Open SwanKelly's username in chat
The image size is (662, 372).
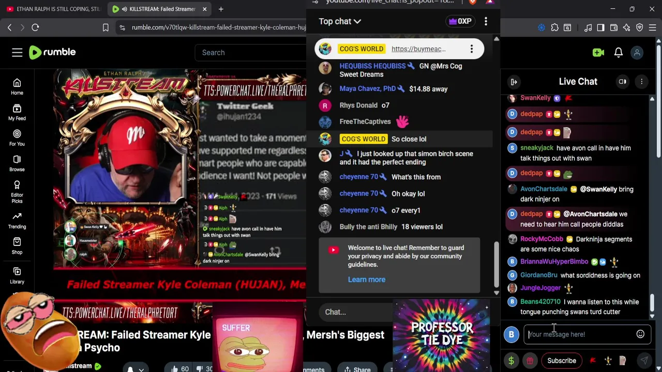pyautogui.click(x=535, y=98)
